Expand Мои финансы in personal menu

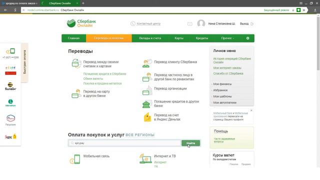(x=222, y=84)
